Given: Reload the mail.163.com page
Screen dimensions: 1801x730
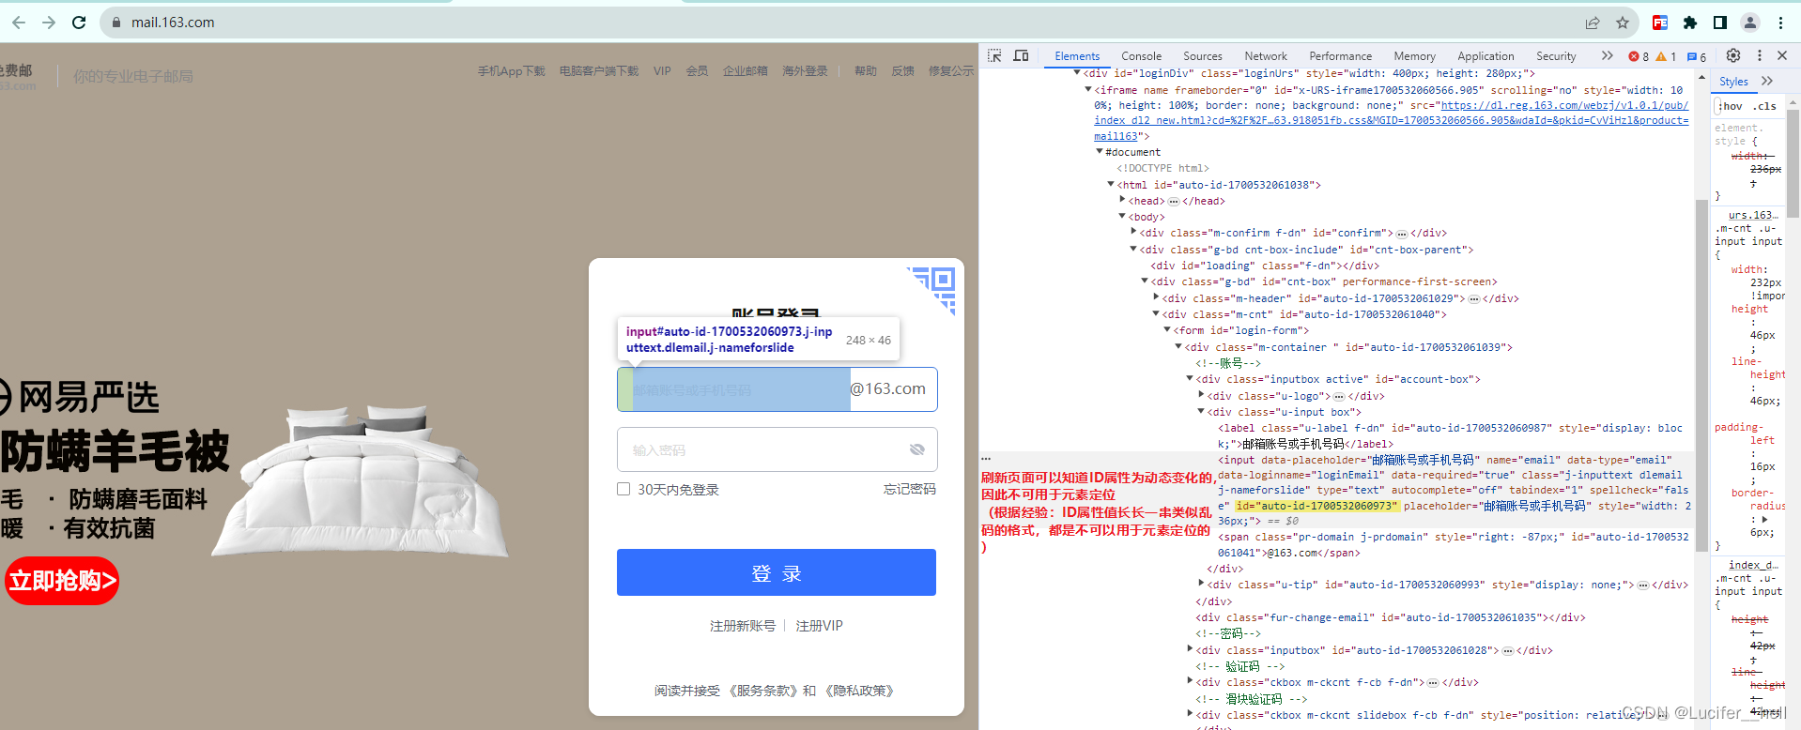Looking at the screenshot, I should (x=79, y=23).
